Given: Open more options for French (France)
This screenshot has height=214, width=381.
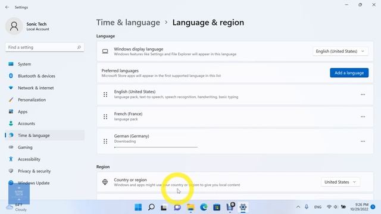Looking at the screenshot, I should (363, 117).
